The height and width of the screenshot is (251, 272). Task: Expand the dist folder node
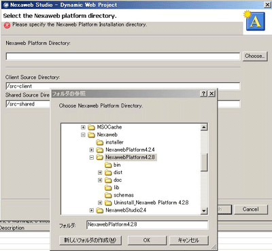point(100,173)
